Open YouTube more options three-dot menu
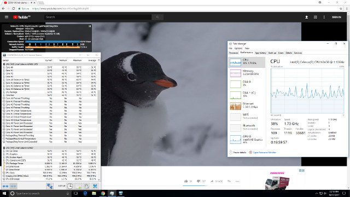This screenshot has height=197, width=350. (x=324, y=17)
